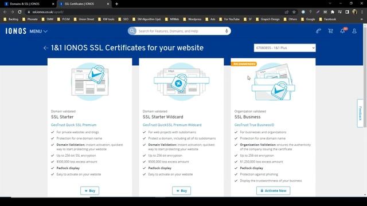367x206 pixels.
Task: Open browser side panel icon
Action: (x=347, y=12)
